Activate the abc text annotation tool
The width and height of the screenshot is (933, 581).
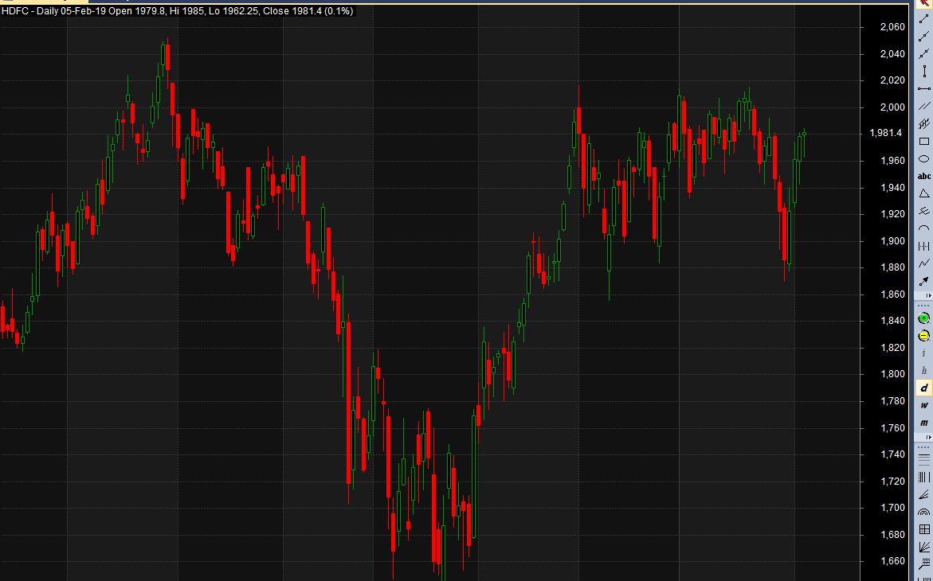click(924, 176)
